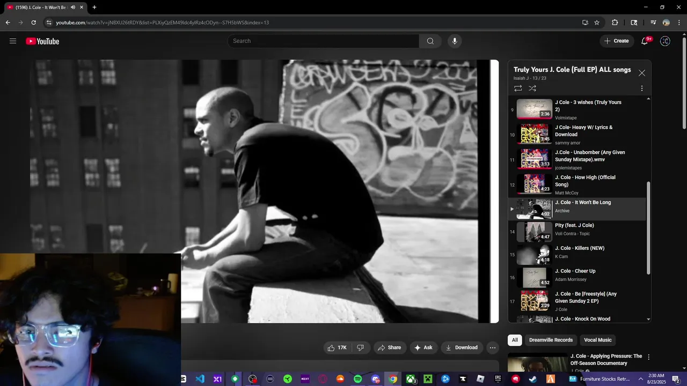
Task: Open a new browser tab
Action: [94, 8]
